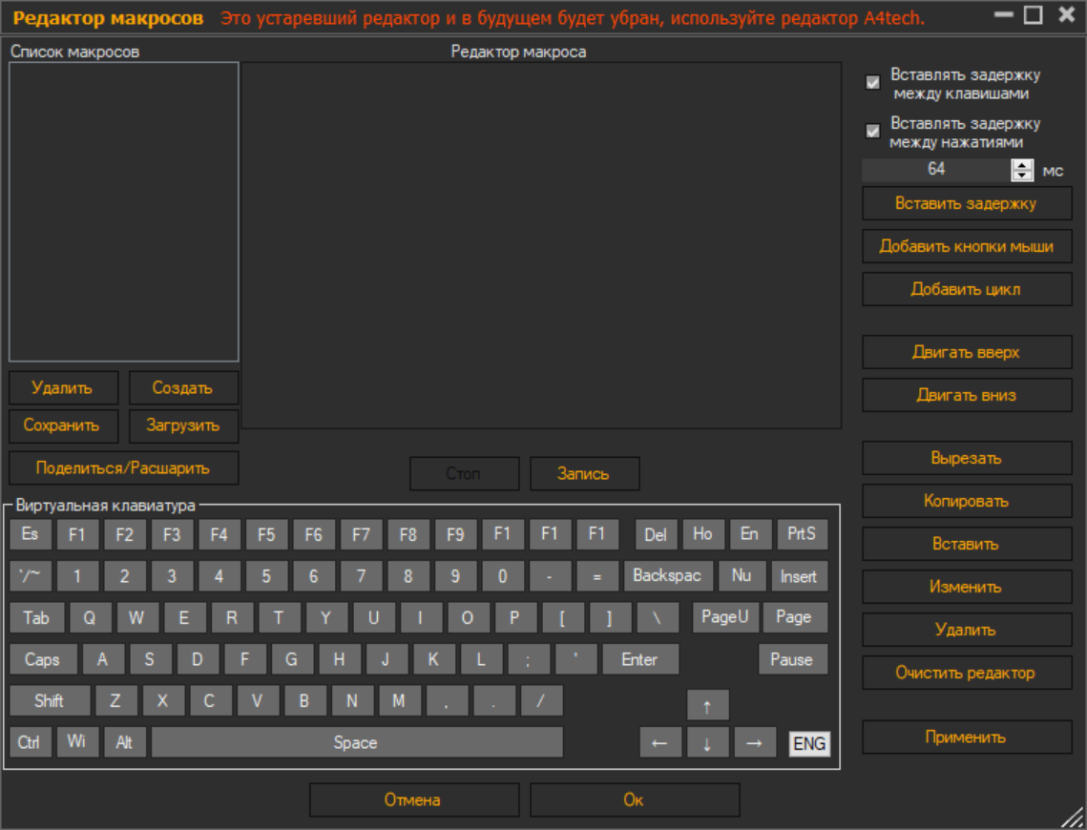The image size is (1087, 830).
Task: Click Копировать button
Action: click(967, 502)
